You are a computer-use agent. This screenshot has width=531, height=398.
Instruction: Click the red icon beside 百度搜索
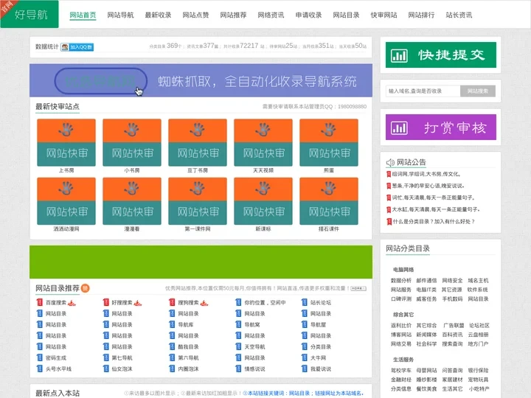[x=40, y=303]
